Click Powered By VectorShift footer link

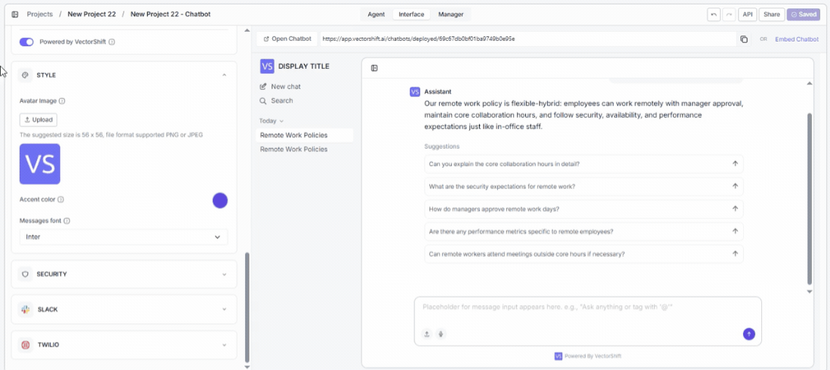click(588, 356)
